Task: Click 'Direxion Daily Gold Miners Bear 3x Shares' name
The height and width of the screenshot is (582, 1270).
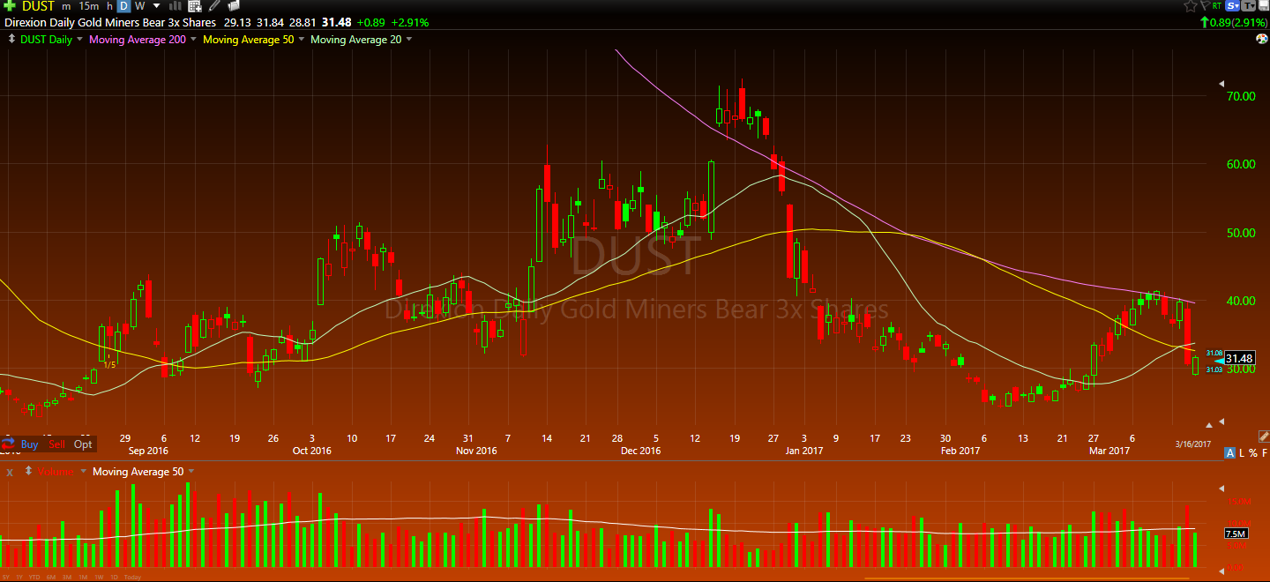Action: pos(109,22)
